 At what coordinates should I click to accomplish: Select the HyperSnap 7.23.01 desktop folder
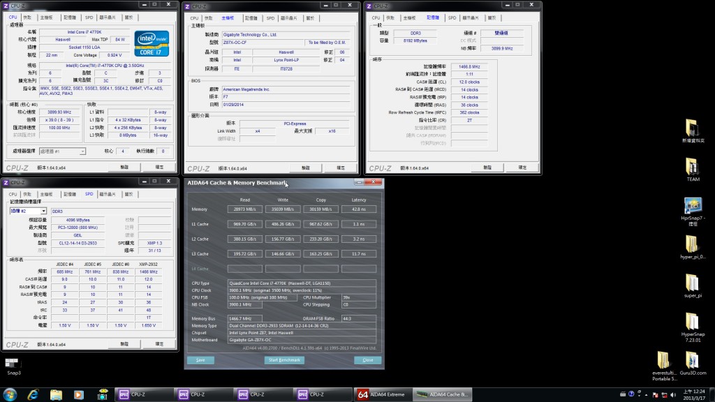coord(693,328)
